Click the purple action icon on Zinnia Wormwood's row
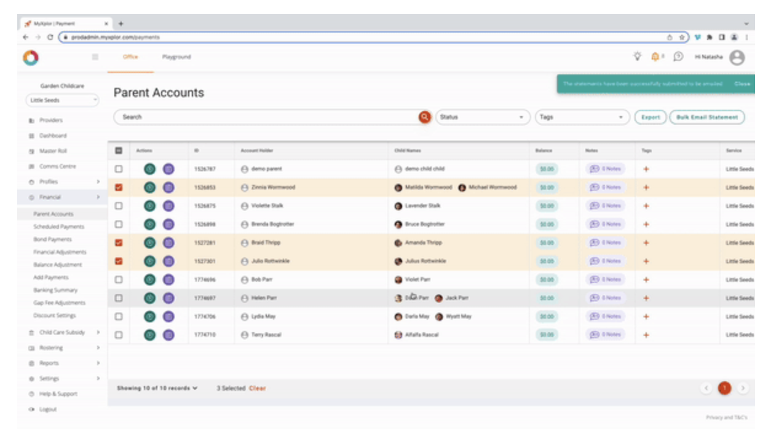This screenshot has height=431, width=779. coord(169,187)
